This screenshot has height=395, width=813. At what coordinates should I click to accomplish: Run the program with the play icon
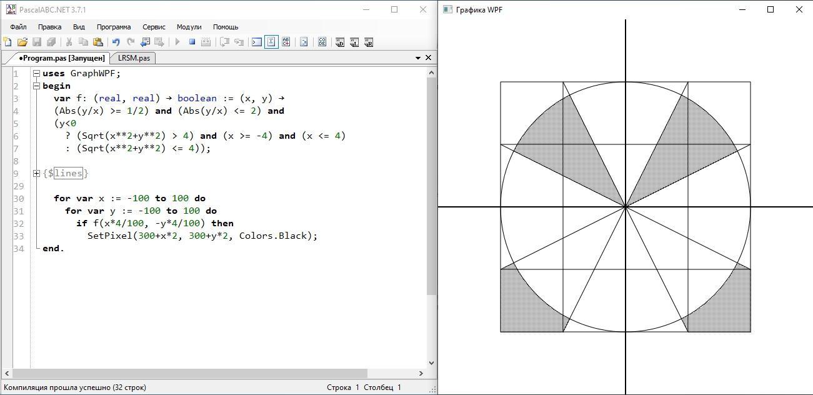click(177, 42)
